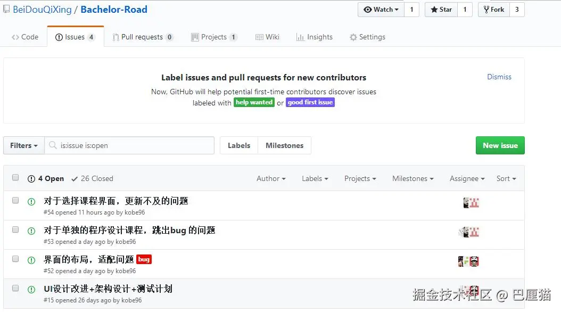Open the Milestones page button
Image resolution: width=561 pixels, height=312 pixels.
(x=284, y=145)
